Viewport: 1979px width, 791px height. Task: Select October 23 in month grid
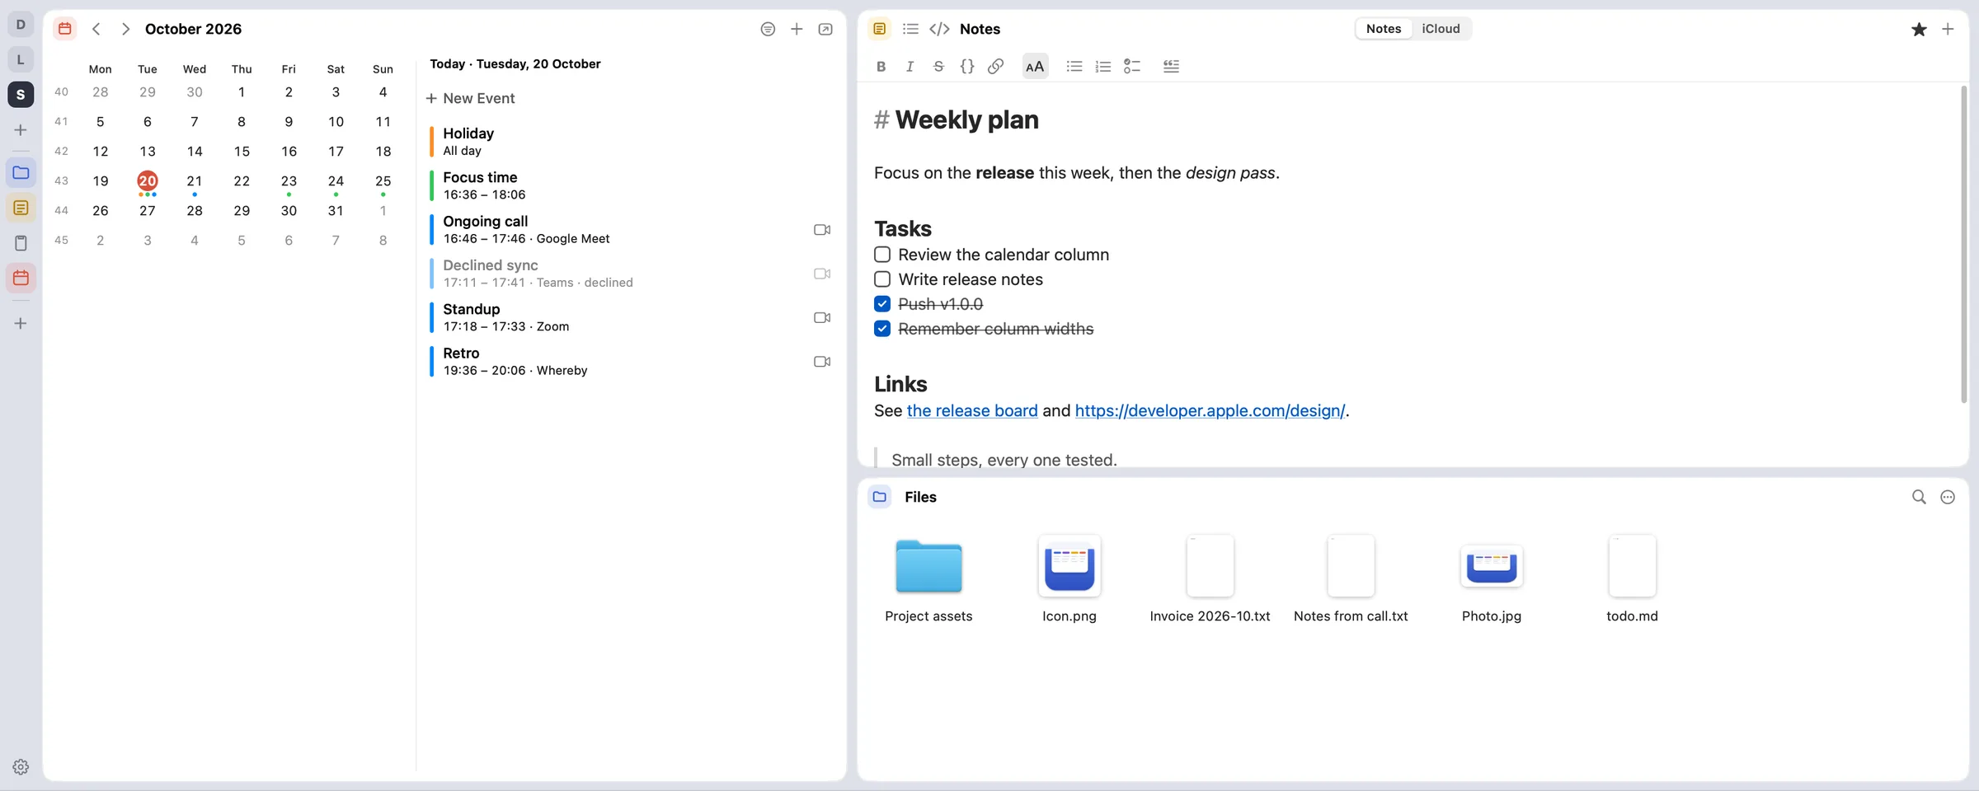click(289, 181)
